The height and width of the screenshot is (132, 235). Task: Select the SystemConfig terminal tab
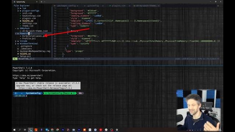(x=25, y=2)
